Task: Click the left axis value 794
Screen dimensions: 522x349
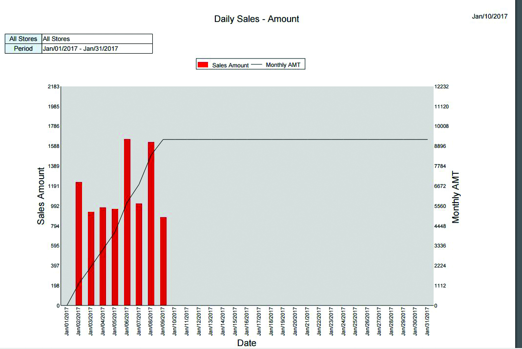Action: tap(55, 226)
